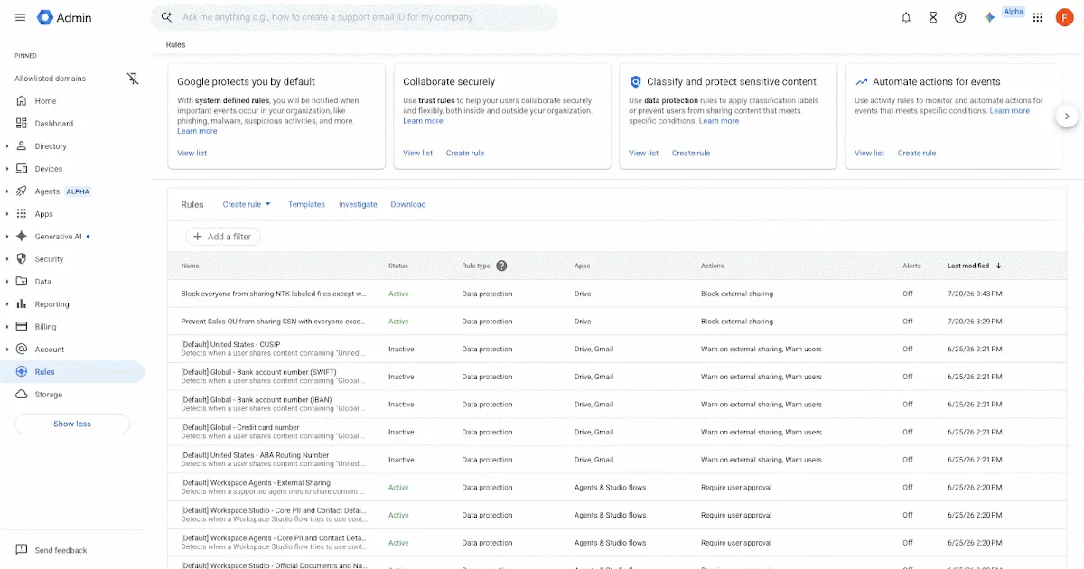Image resolution: width=1084 pixels, height=569 pixels.
Task: Click the Apps grid icon in sidebar
Action: [x=22, y=214]
